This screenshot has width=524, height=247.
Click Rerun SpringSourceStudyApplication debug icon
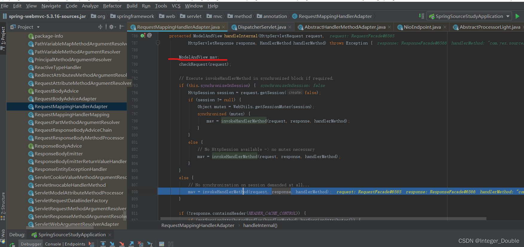point(12,245)
